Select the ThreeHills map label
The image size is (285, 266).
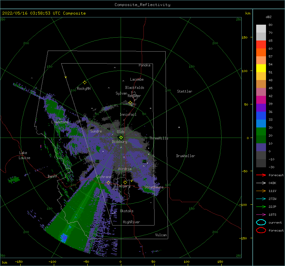click(x=159, y=138)
